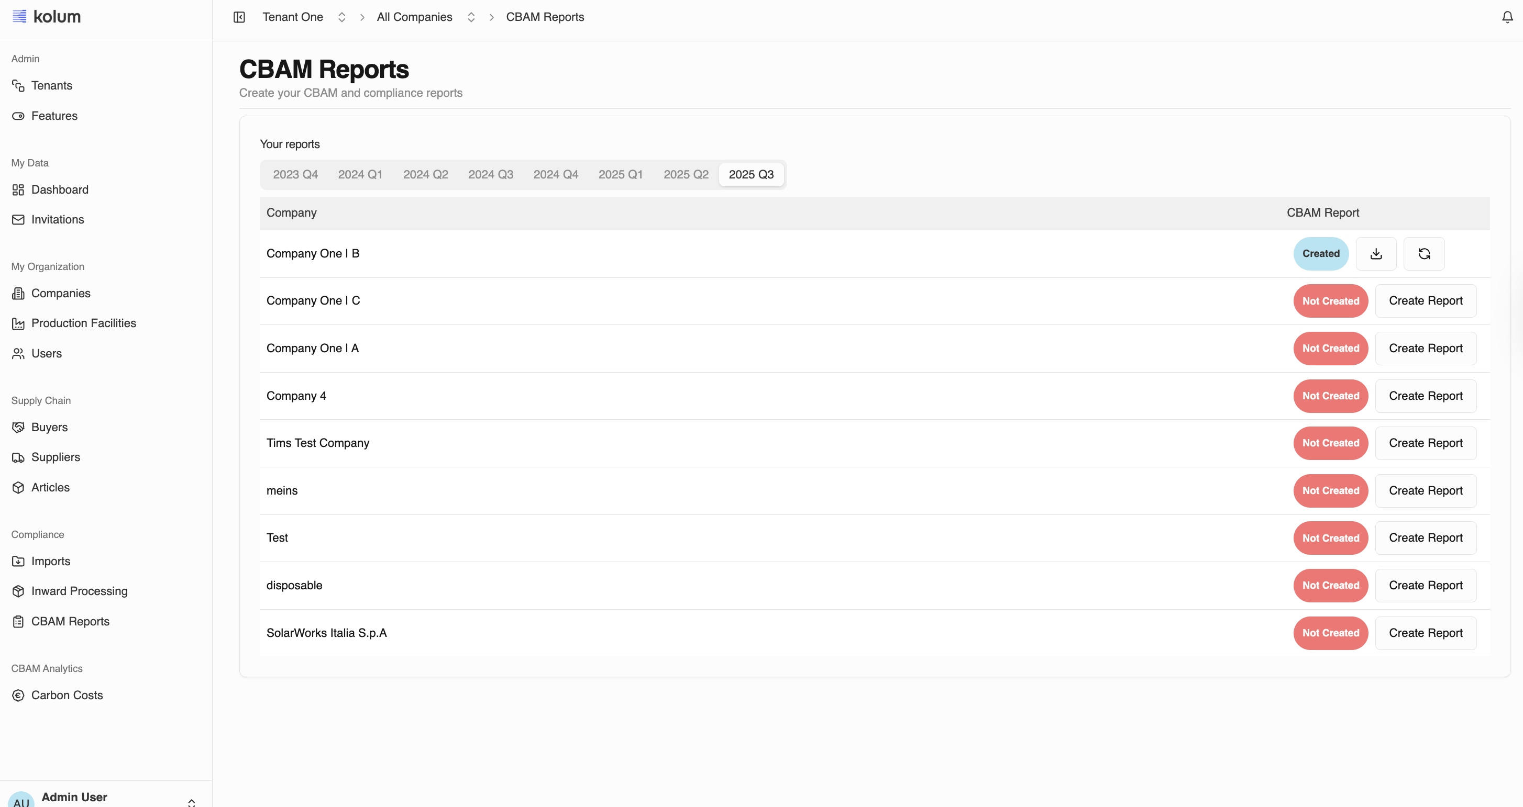Create report for Company 4
The image size is (1523, 807).
pyautogui.click(x=1426, y=396)
